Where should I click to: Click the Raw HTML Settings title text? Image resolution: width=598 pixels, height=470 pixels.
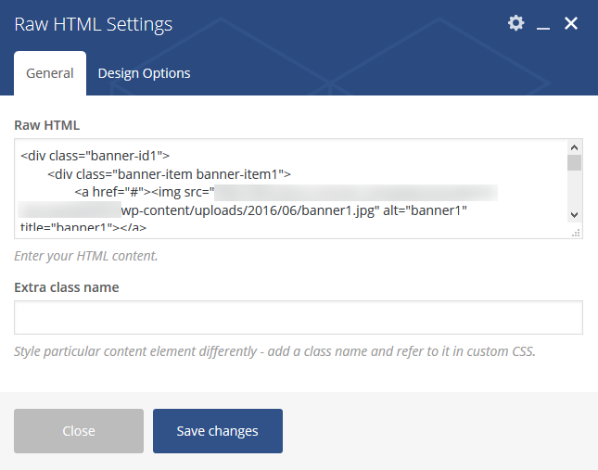[94, 24]
